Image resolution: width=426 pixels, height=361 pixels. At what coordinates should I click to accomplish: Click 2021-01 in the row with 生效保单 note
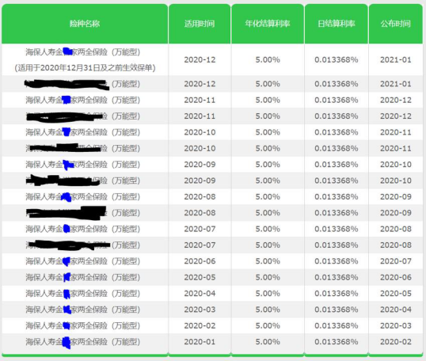(396, 59)
